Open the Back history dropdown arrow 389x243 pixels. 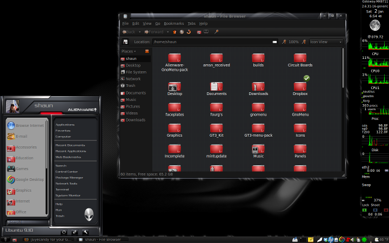point(140,32)
